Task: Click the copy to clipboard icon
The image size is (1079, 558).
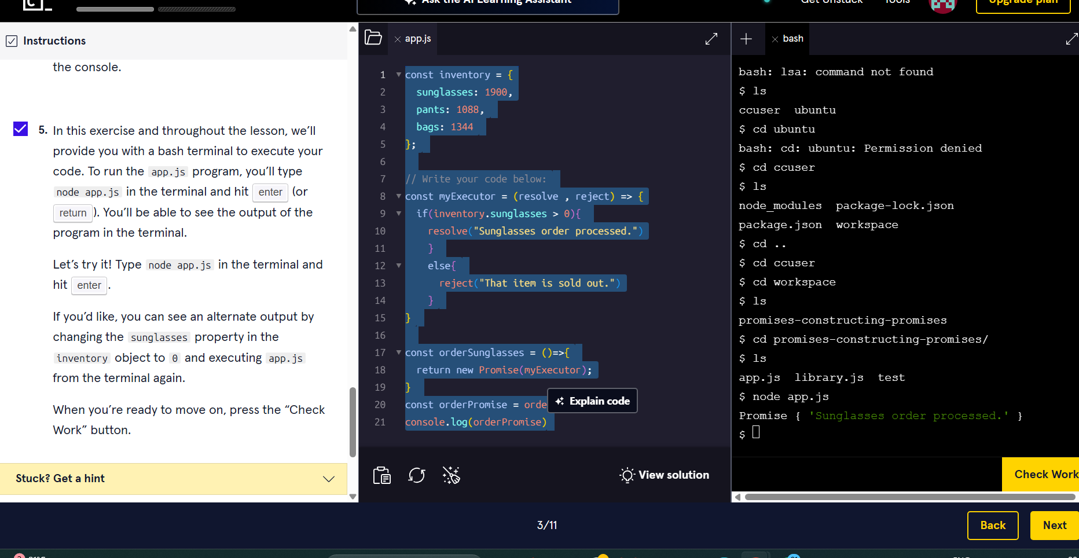Action: [x=382, y=475]
